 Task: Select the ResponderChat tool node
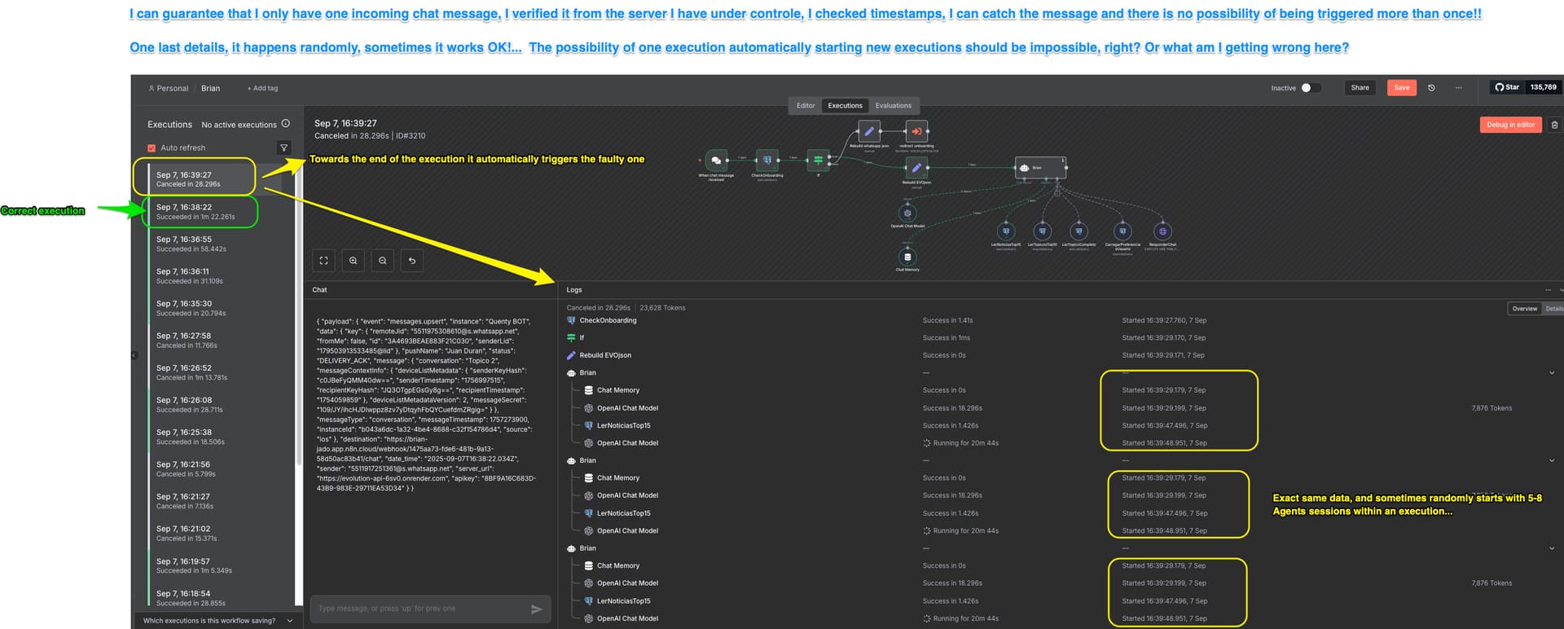click(1162, 231)
